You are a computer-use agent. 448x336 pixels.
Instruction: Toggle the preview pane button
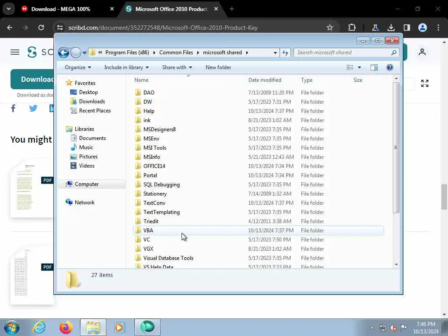click(x=374, y=67)
